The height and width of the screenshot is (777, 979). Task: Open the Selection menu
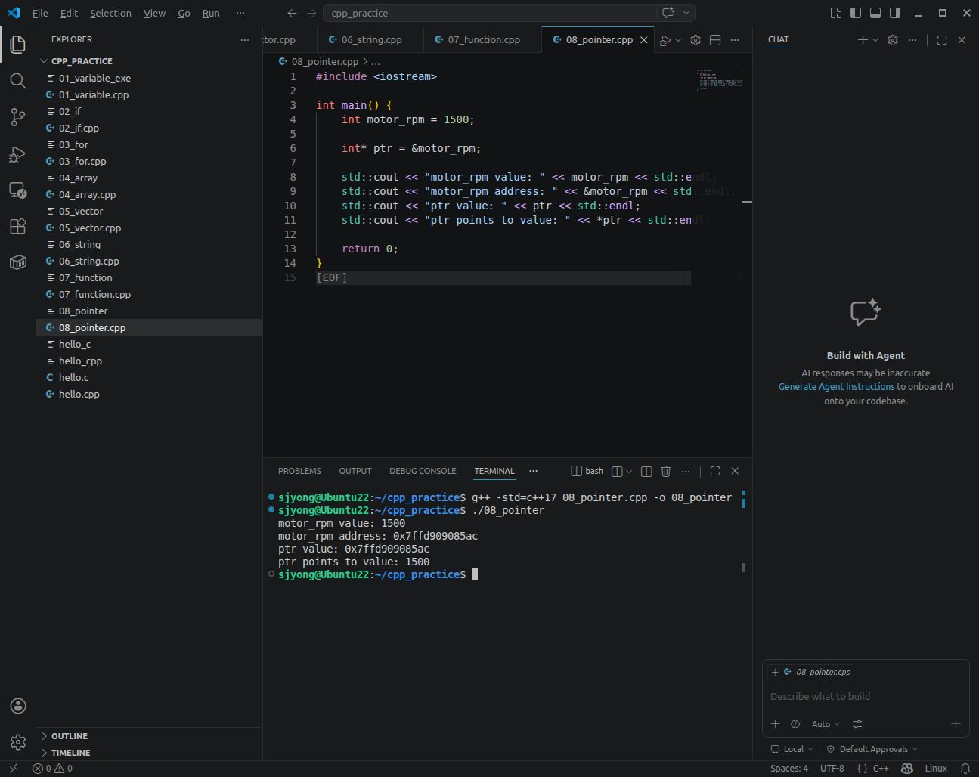(x=110, y=13)
